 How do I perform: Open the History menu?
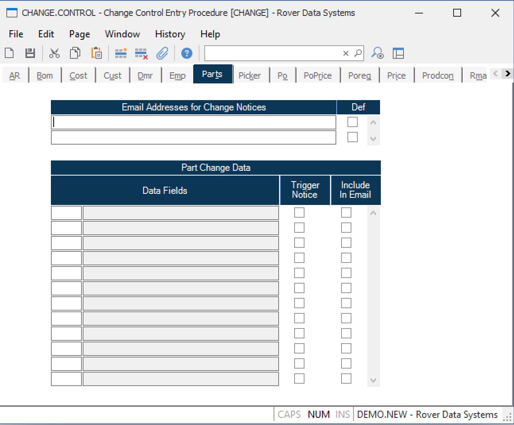point(170,34)
